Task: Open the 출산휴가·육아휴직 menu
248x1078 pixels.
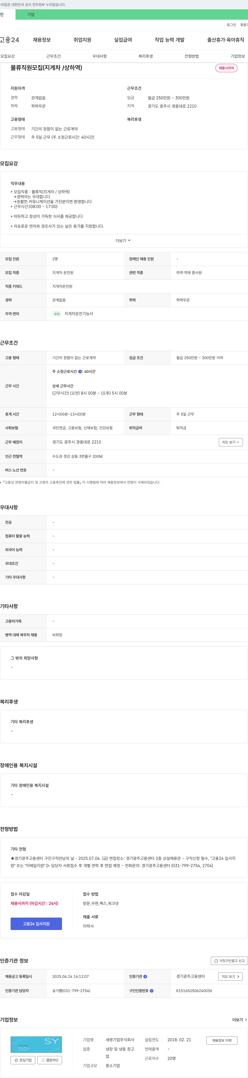Action: [x=226, y=40]
